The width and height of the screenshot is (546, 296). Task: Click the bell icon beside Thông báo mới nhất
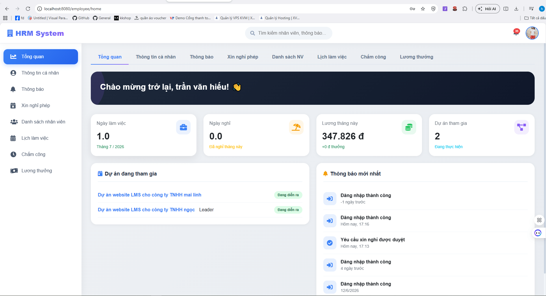(x=325, y=173)
